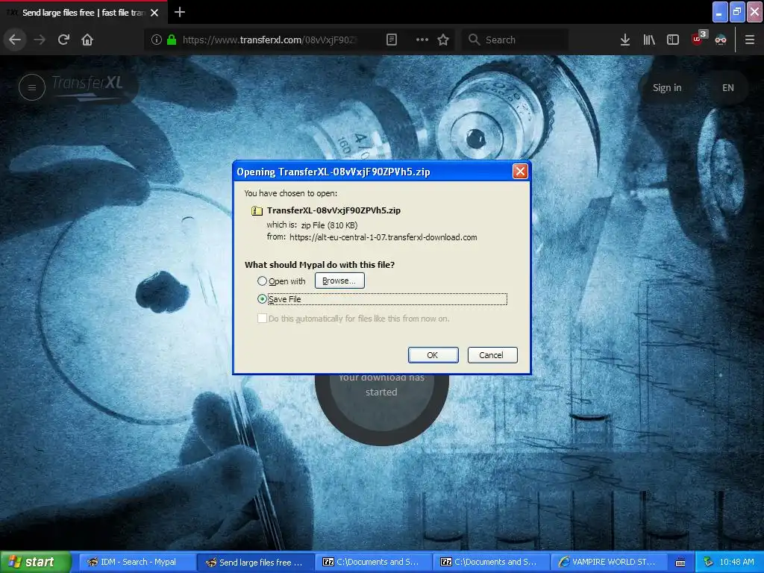764x573 pixels.
Task: Open a new tab with plus button
Action: pos(180,12)
